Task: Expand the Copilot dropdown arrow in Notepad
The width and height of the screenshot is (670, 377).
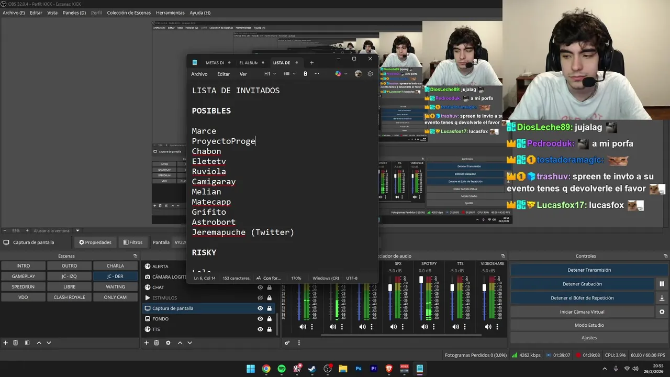Action: (x=345, y=74)
